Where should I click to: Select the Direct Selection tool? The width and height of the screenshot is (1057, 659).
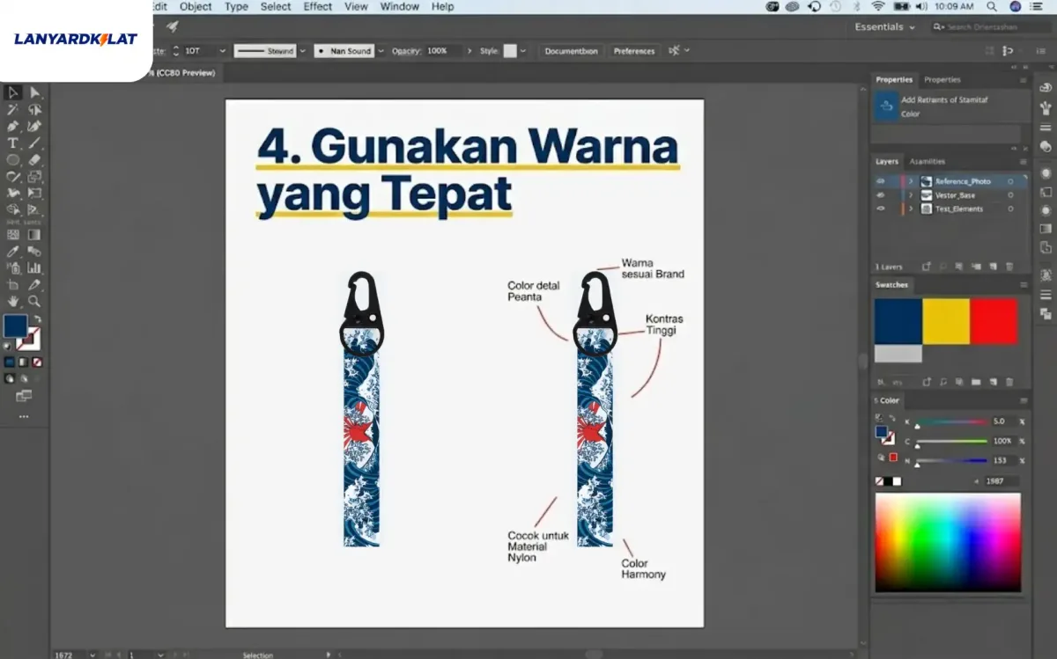click(35, 92)
